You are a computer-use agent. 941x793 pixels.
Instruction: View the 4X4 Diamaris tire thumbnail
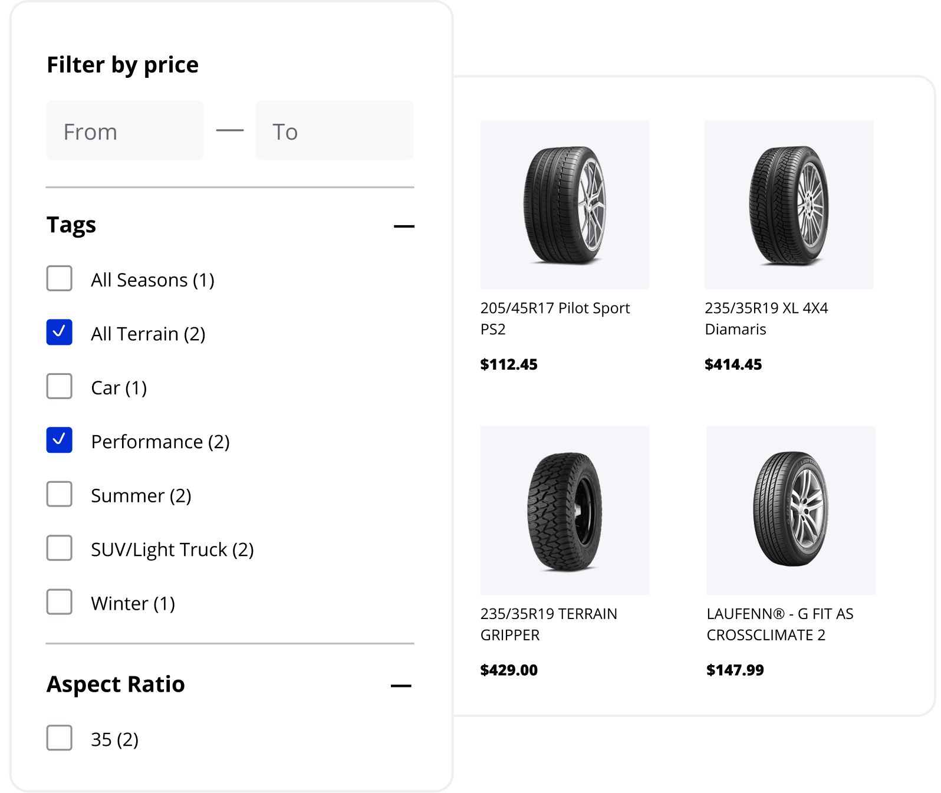789,205
